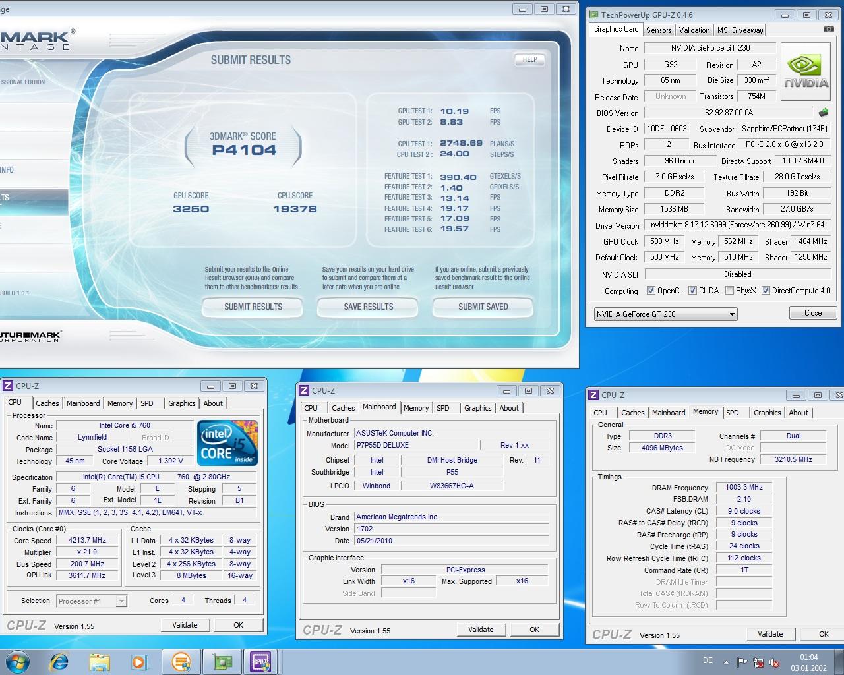Open Graphics tab in the CPU tab window
The height and width of the screenshot is (675, 844).
click(x=182, y=403)
